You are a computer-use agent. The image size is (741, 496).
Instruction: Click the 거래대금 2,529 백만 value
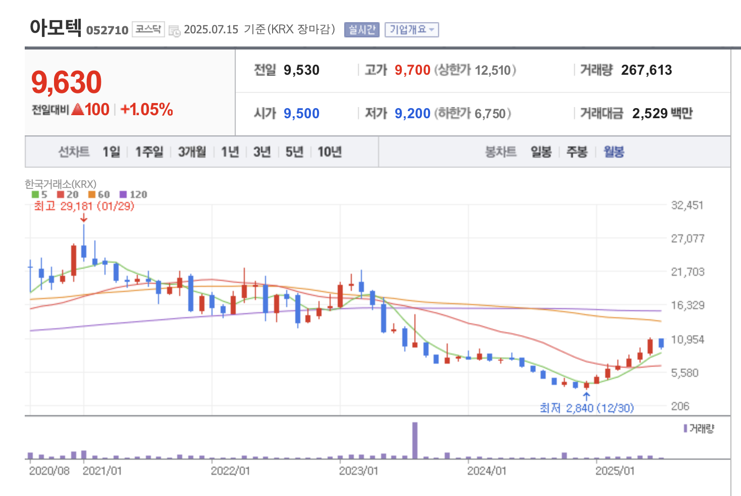tap(662, 113)
